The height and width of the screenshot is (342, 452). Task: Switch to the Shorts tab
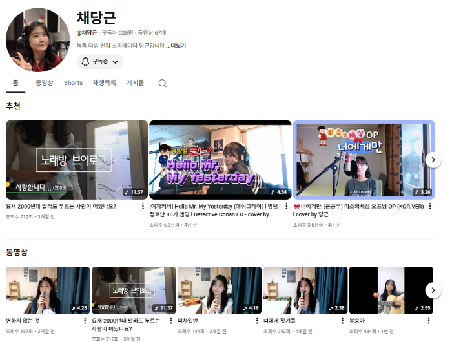73,83
